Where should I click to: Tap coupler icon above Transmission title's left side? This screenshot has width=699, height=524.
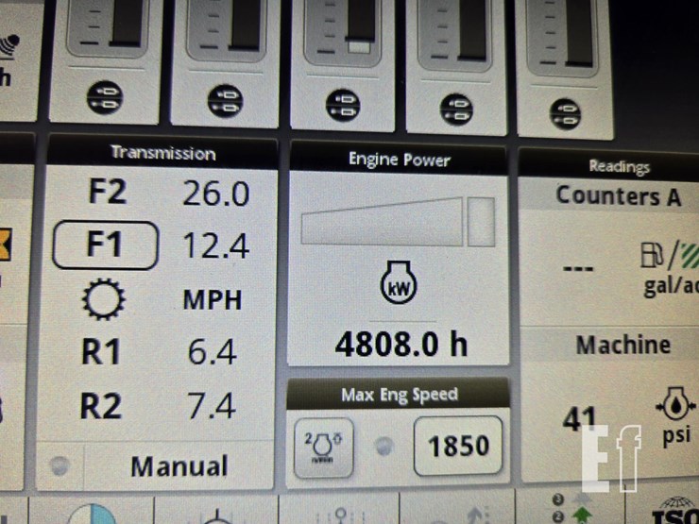(x=104, y=97)
